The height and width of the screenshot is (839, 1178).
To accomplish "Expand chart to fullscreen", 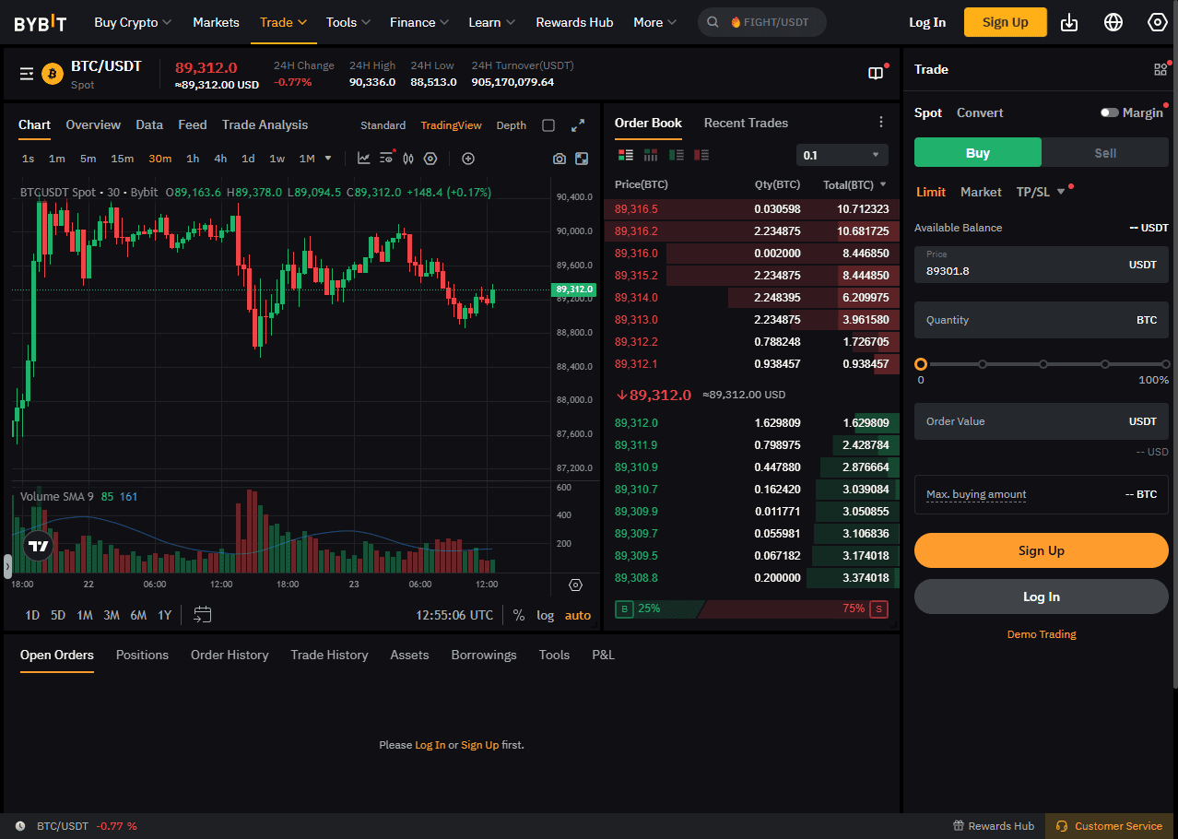I will click(579, 124).
